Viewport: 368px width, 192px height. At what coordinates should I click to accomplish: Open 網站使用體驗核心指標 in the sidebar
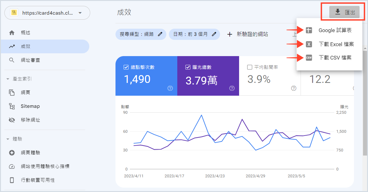pos(45,166)
